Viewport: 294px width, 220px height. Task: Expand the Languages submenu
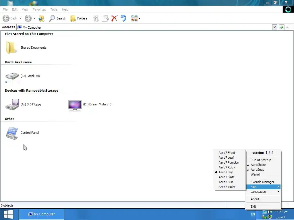click(263, 192)
